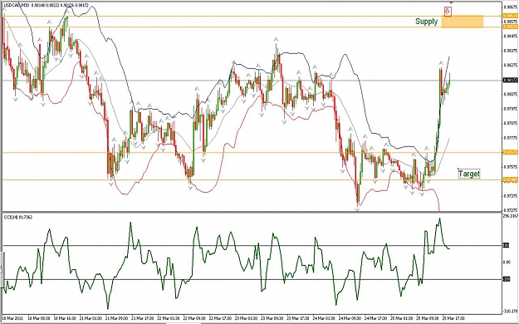Viewport: 519px width, 324px height.
Task: Click the 21 Mar 09:00 time label
Action: (x=117, y=318)
